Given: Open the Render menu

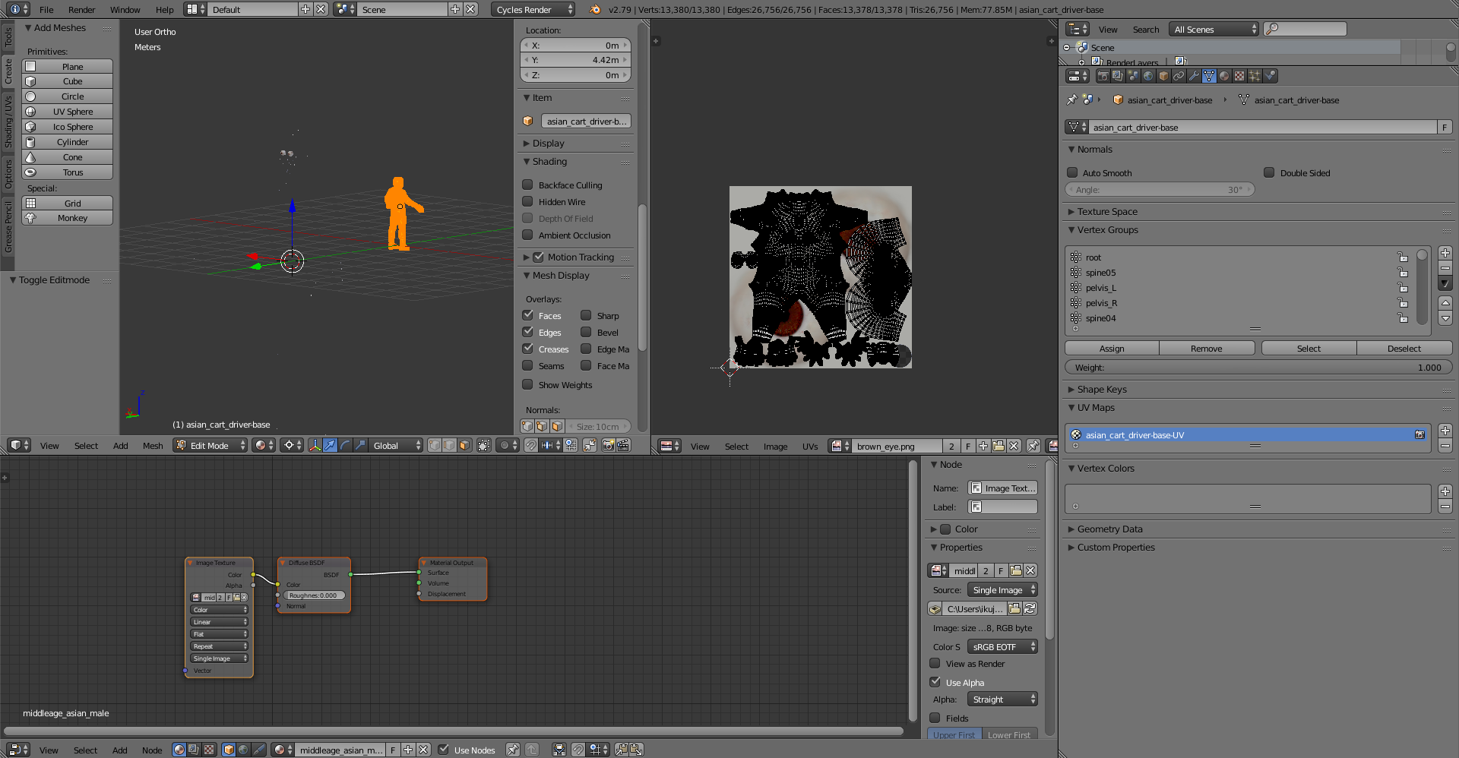Looking at the screenshot, I should point(81,9).
